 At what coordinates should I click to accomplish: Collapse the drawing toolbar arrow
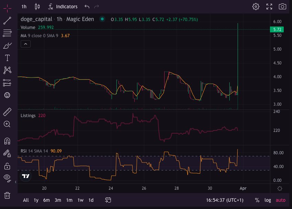point(15,182)
